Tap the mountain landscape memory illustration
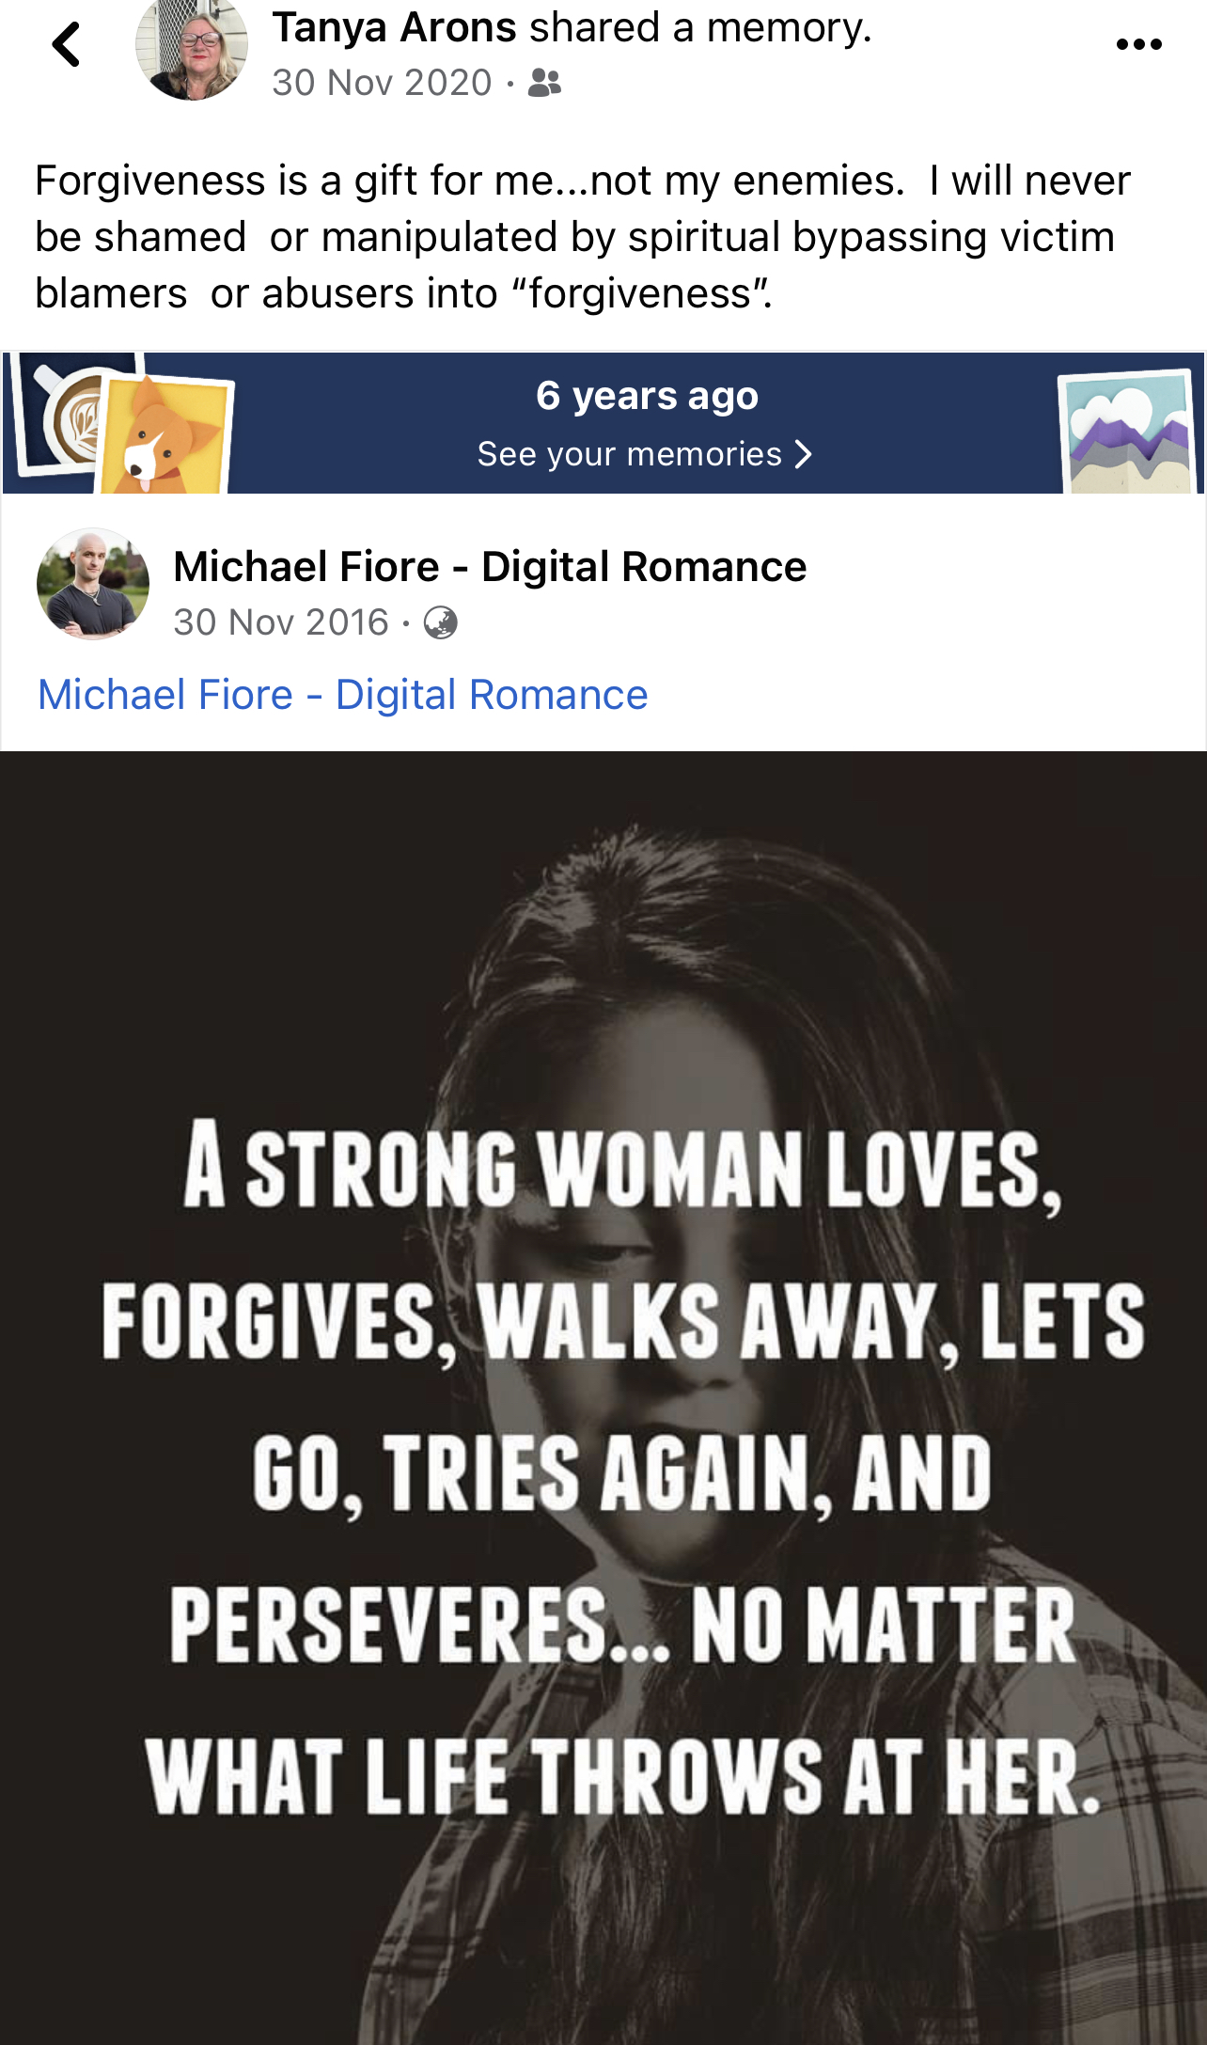 (x=1126, y=432)
